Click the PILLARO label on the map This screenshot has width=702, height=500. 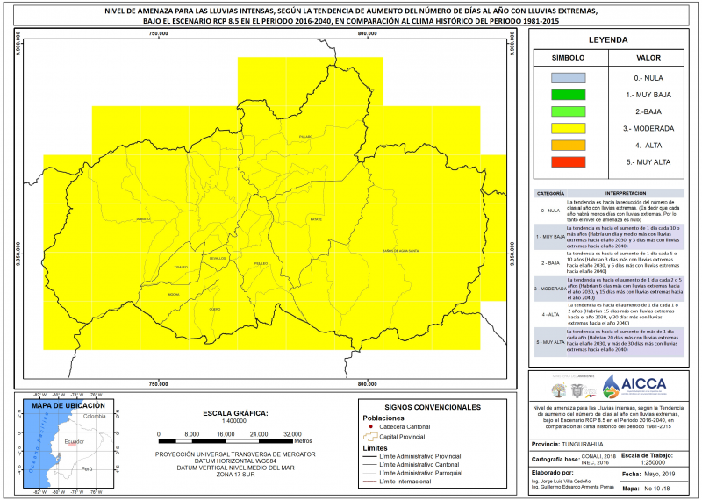pyautogui.click(x=305, y=137)
